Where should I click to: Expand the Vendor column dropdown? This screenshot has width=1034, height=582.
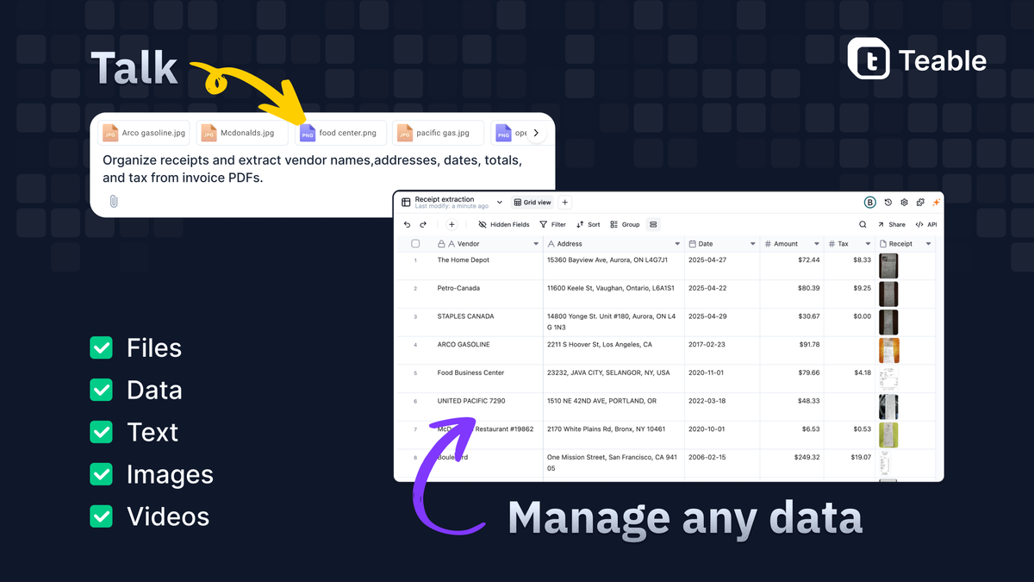[x=535, y=243]
